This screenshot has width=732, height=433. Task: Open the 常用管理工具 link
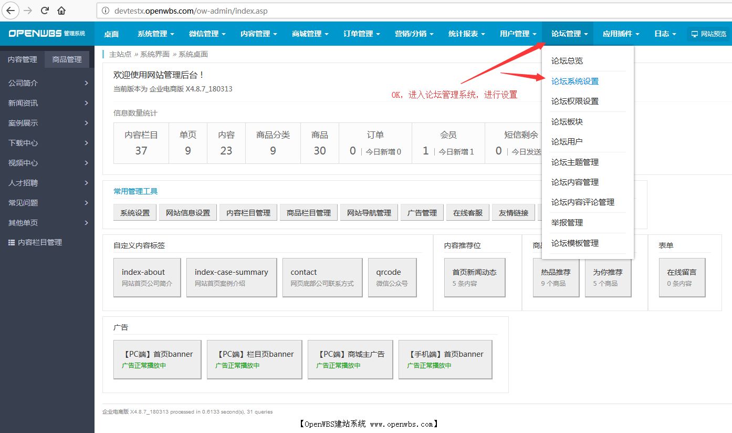(135, 191)
